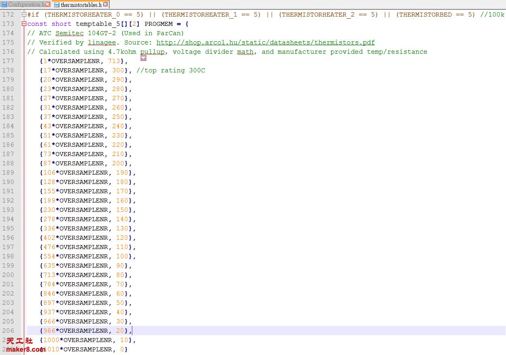Click line number 206 in the margin
The height and width of the screenshot is (355, 506).
pos(8,331)
